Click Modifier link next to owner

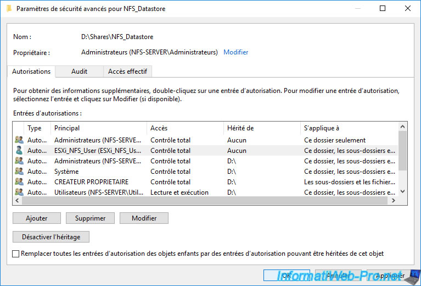click(235, 52)
